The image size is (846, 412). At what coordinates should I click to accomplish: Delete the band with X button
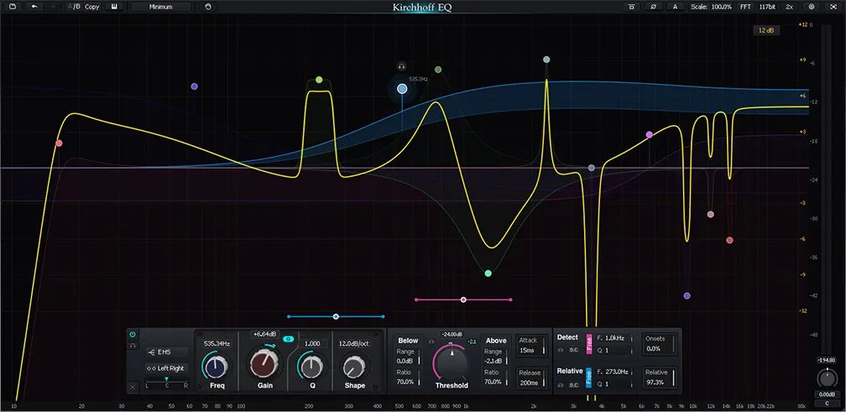[x=133, y=387]
